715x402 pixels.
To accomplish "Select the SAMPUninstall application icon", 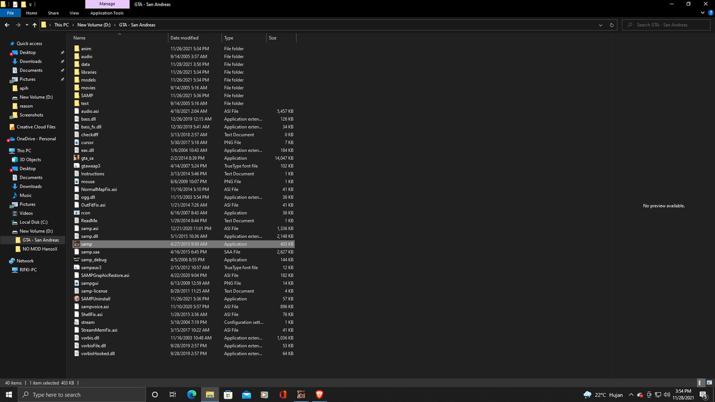I will tap(77, 299).
